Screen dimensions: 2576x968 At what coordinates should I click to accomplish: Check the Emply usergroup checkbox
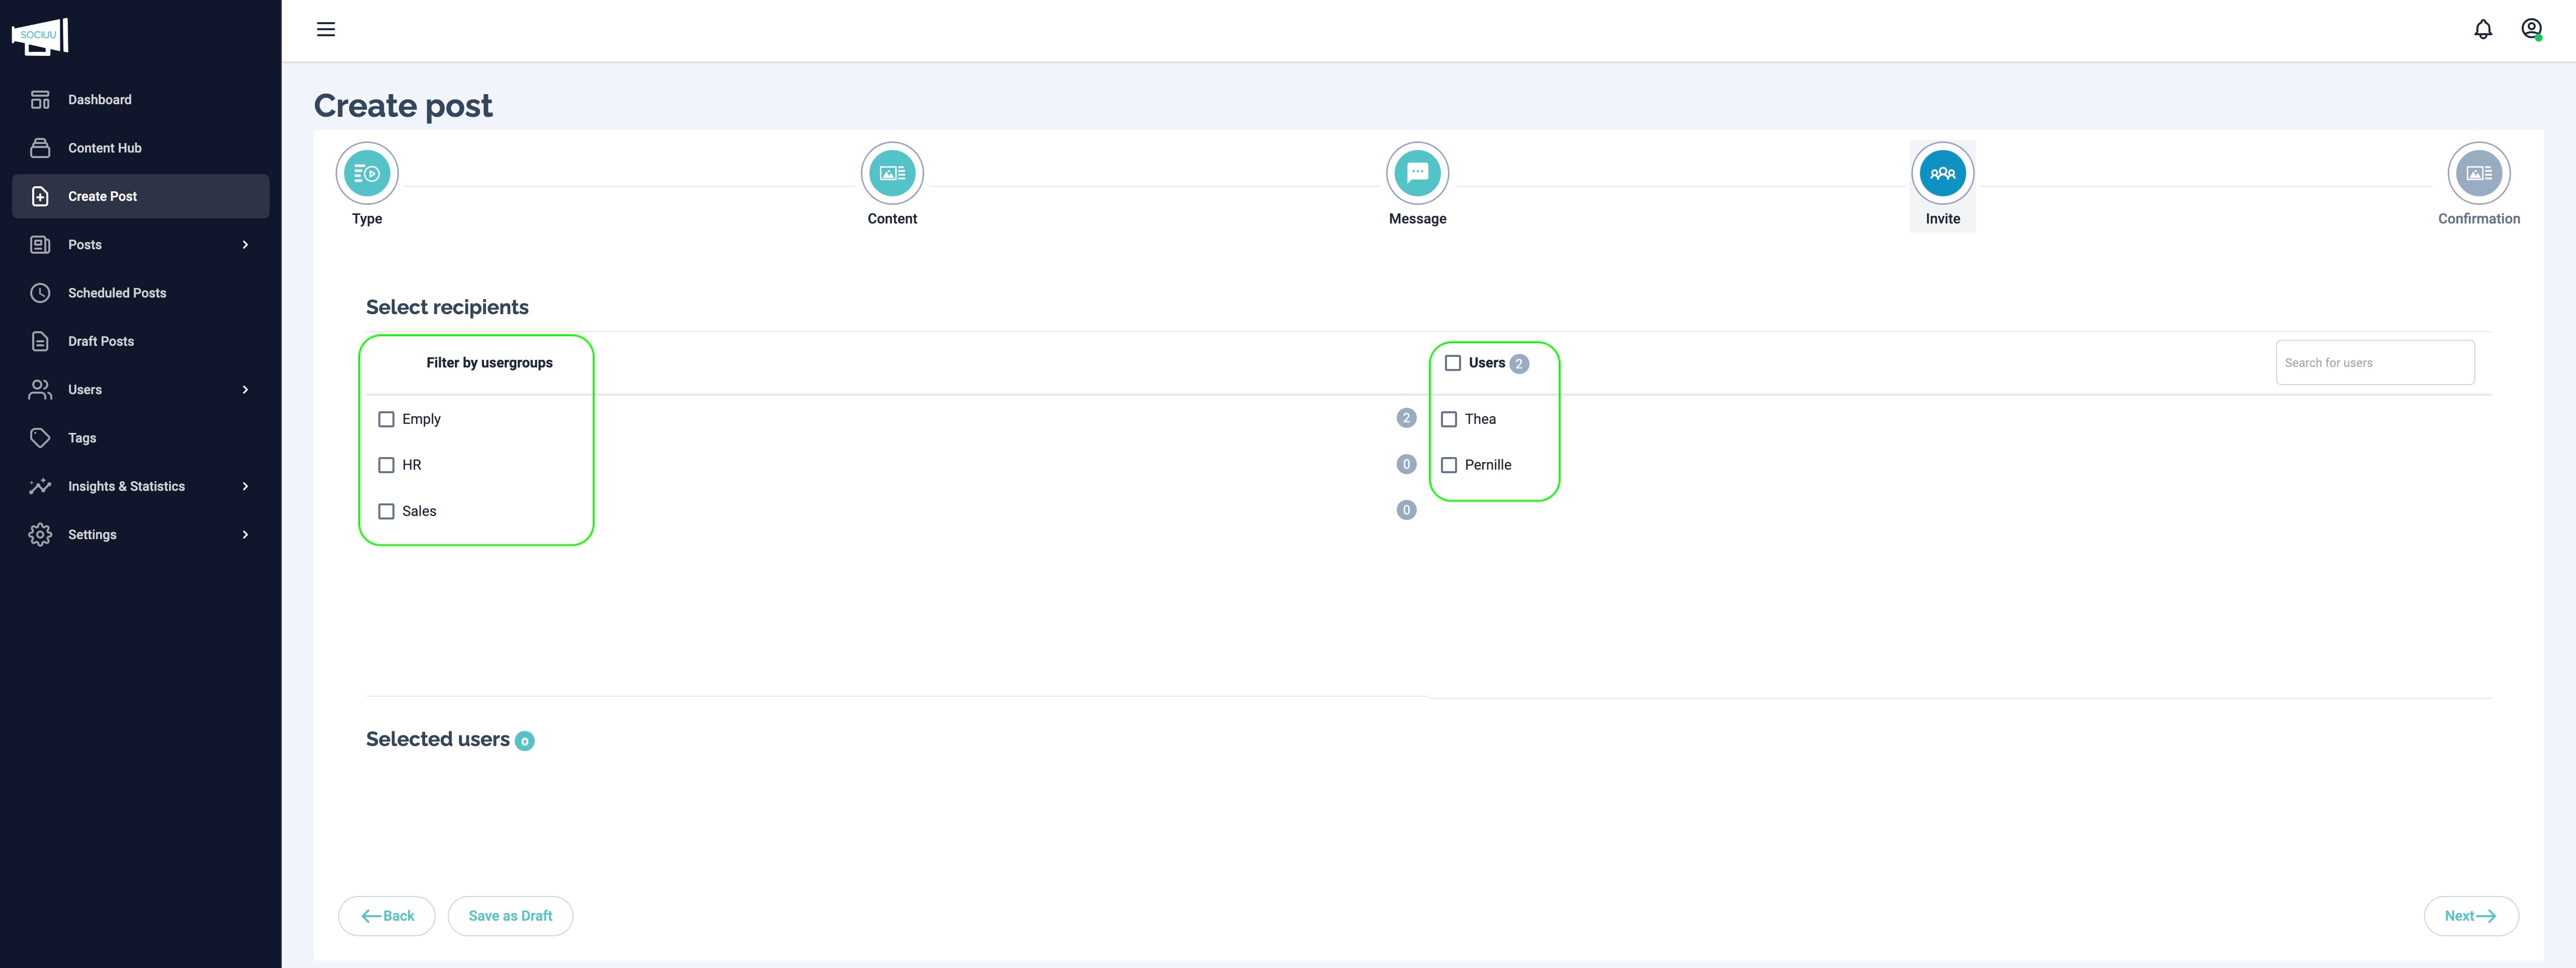pos(386,419)
